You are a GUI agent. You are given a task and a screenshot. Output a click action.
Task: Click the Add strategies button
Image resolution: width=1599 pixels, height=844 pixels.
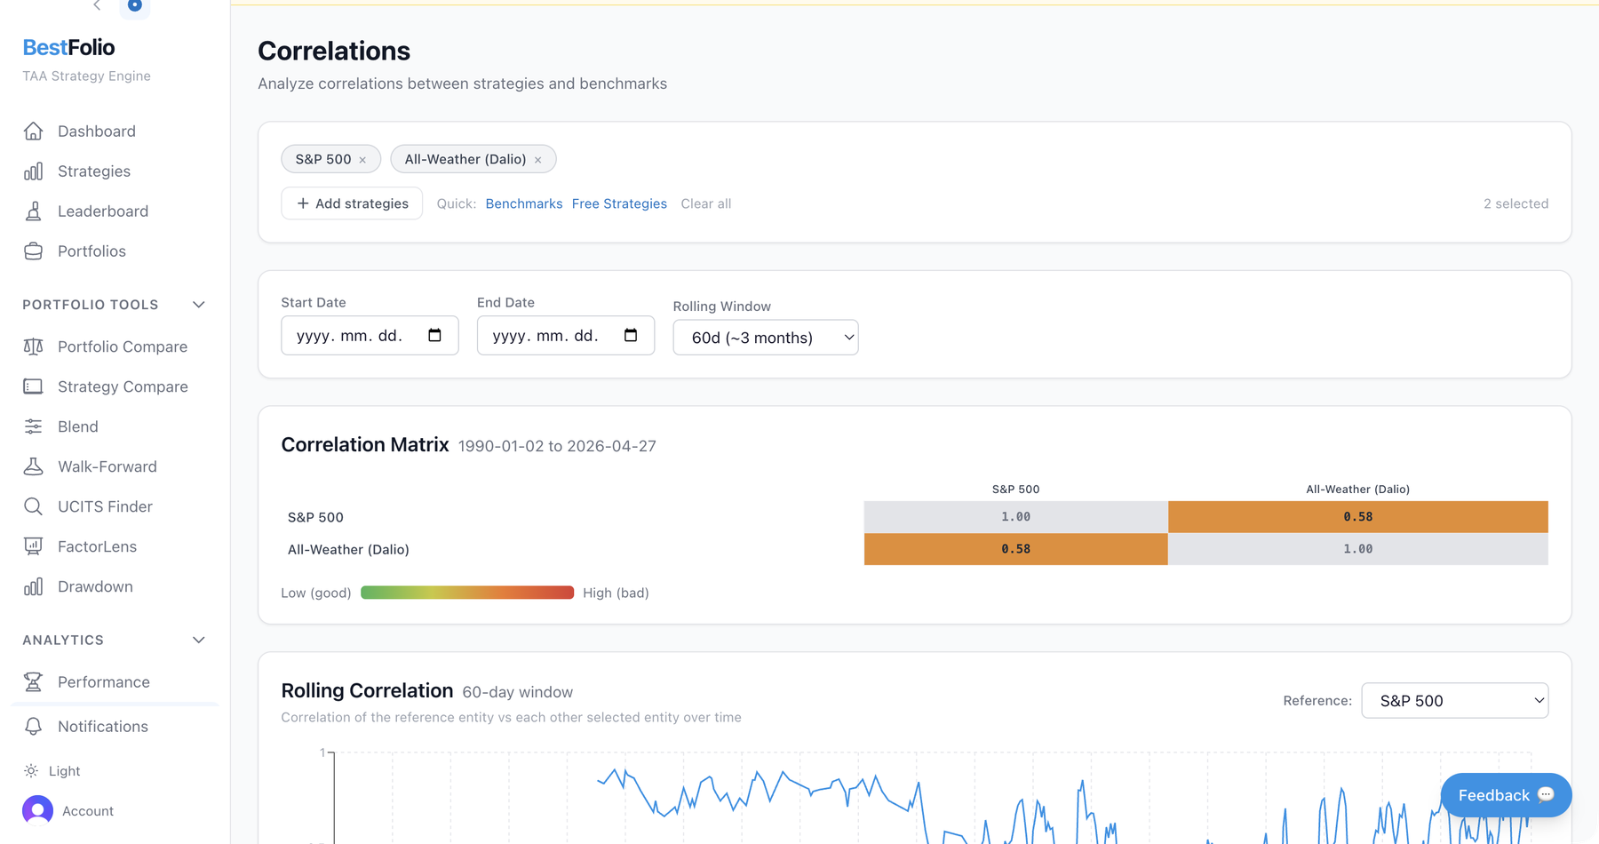coord(352,203)
